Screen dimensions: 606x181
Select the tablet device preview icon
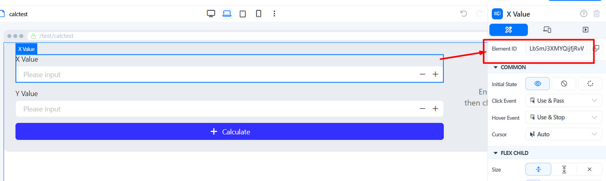point(243,14)
